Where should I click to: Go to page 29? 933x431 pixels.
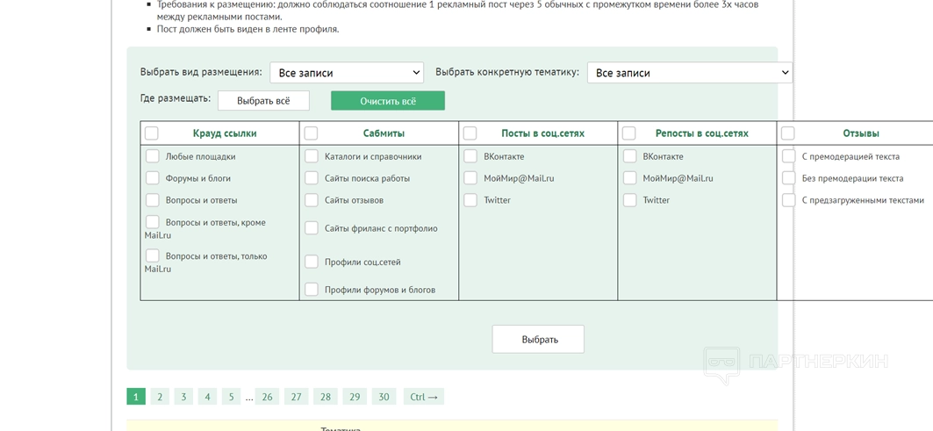tap(355, 397)
